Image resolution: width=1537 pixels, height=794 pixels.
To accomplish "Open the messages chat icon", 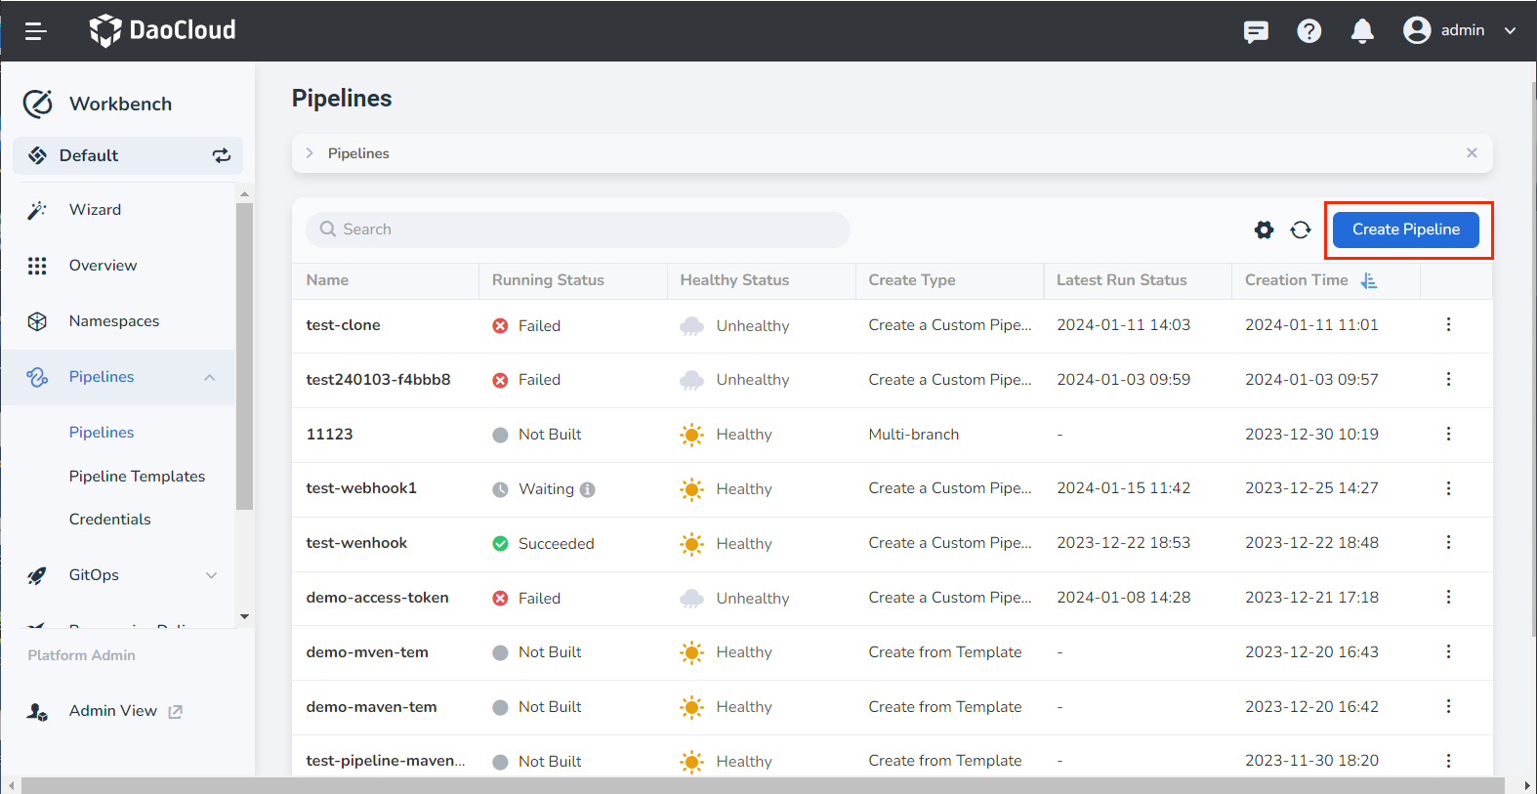I will [1256, 31].
